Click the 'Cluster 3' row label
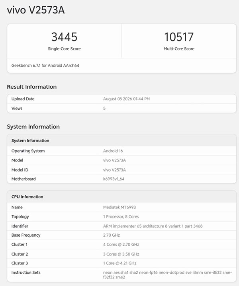 tap(20, 263)
